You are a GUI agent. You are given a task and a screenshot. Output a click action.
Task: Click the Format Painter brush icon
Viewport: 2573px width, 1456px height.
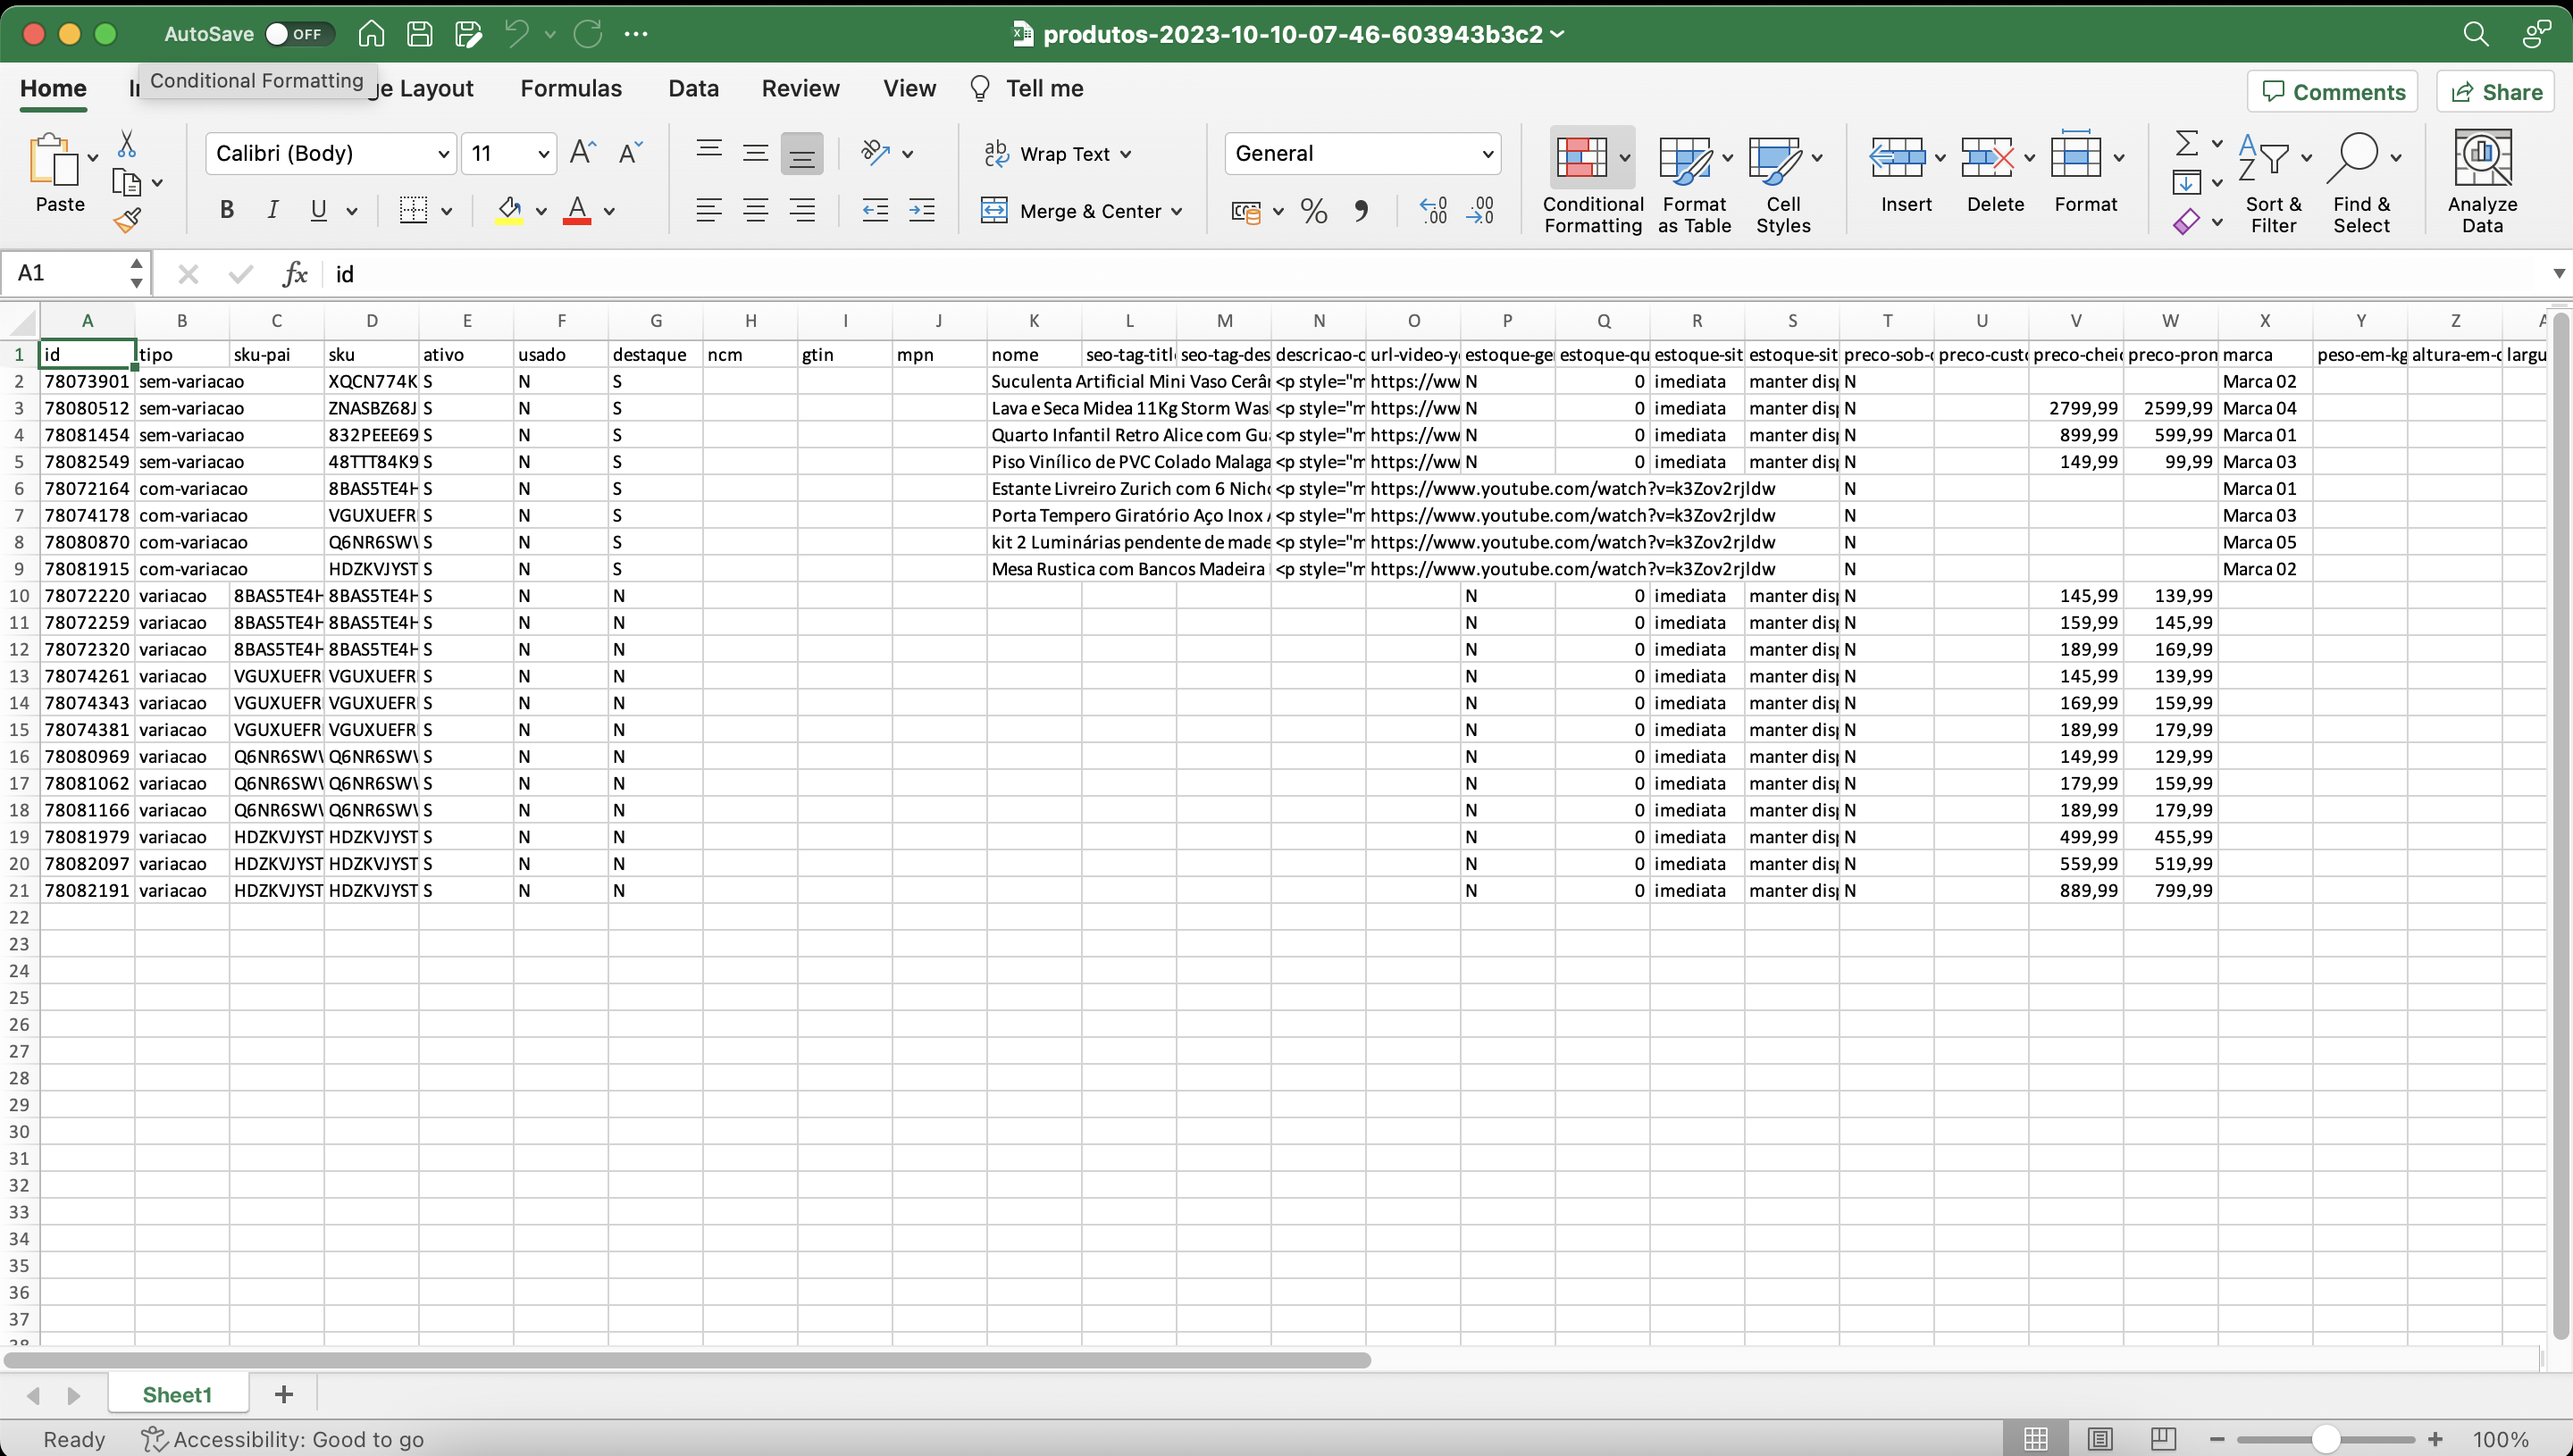(127, 221)
